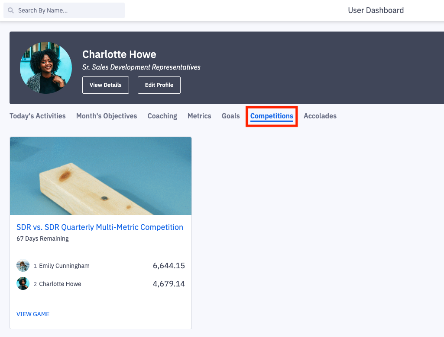Focus the Search By Name field
Viewport: 444px width, 337px height.
click(x=64, y=10)
